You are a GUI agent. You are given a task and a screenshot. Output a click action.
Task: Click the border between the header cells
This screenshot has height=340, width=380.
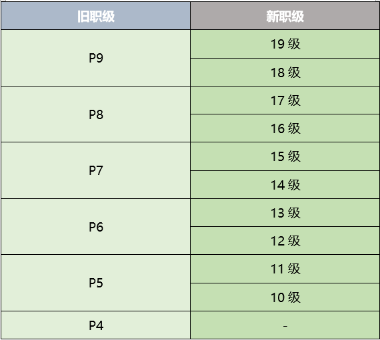[191, 16]
